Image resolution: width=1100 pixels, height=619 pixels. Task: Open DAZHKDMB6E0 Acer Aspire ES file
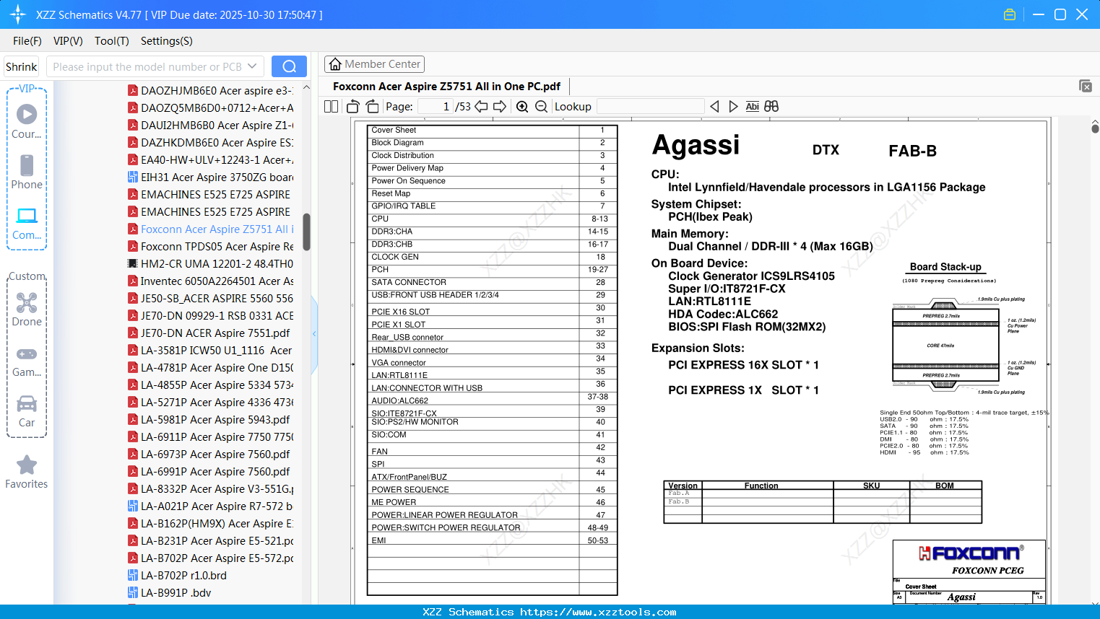(210, 143)
